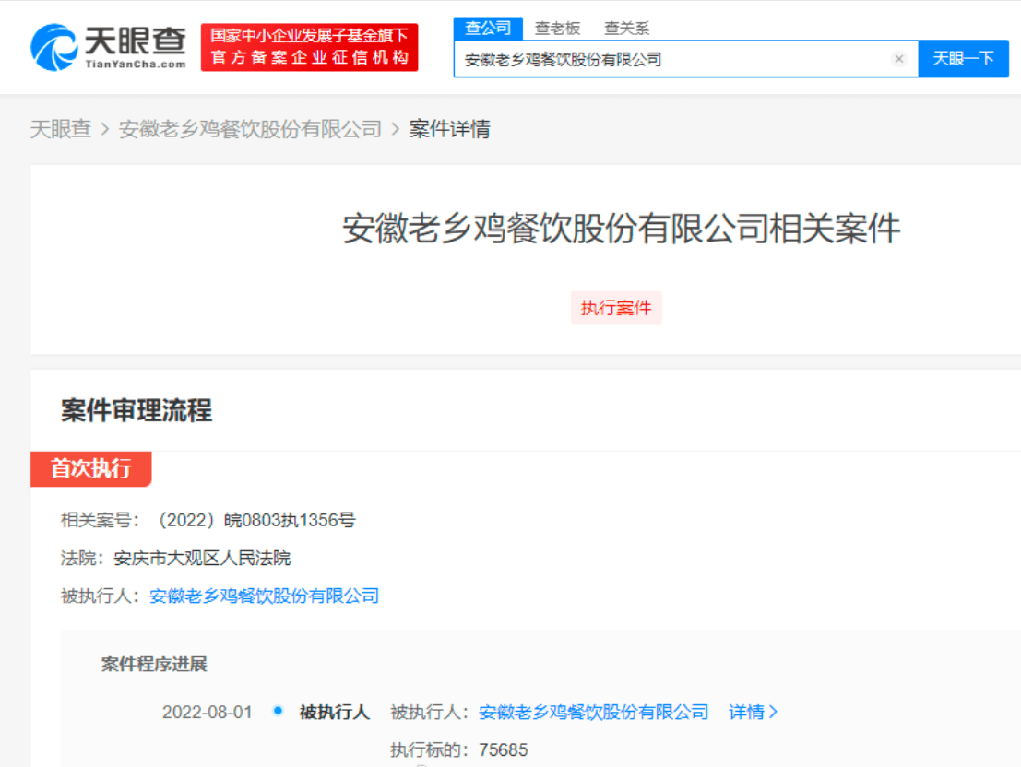Switch to the 查关系 tab
This screenshot has width=1021, height=767.
pyautogui.click(x=626, y=28)
